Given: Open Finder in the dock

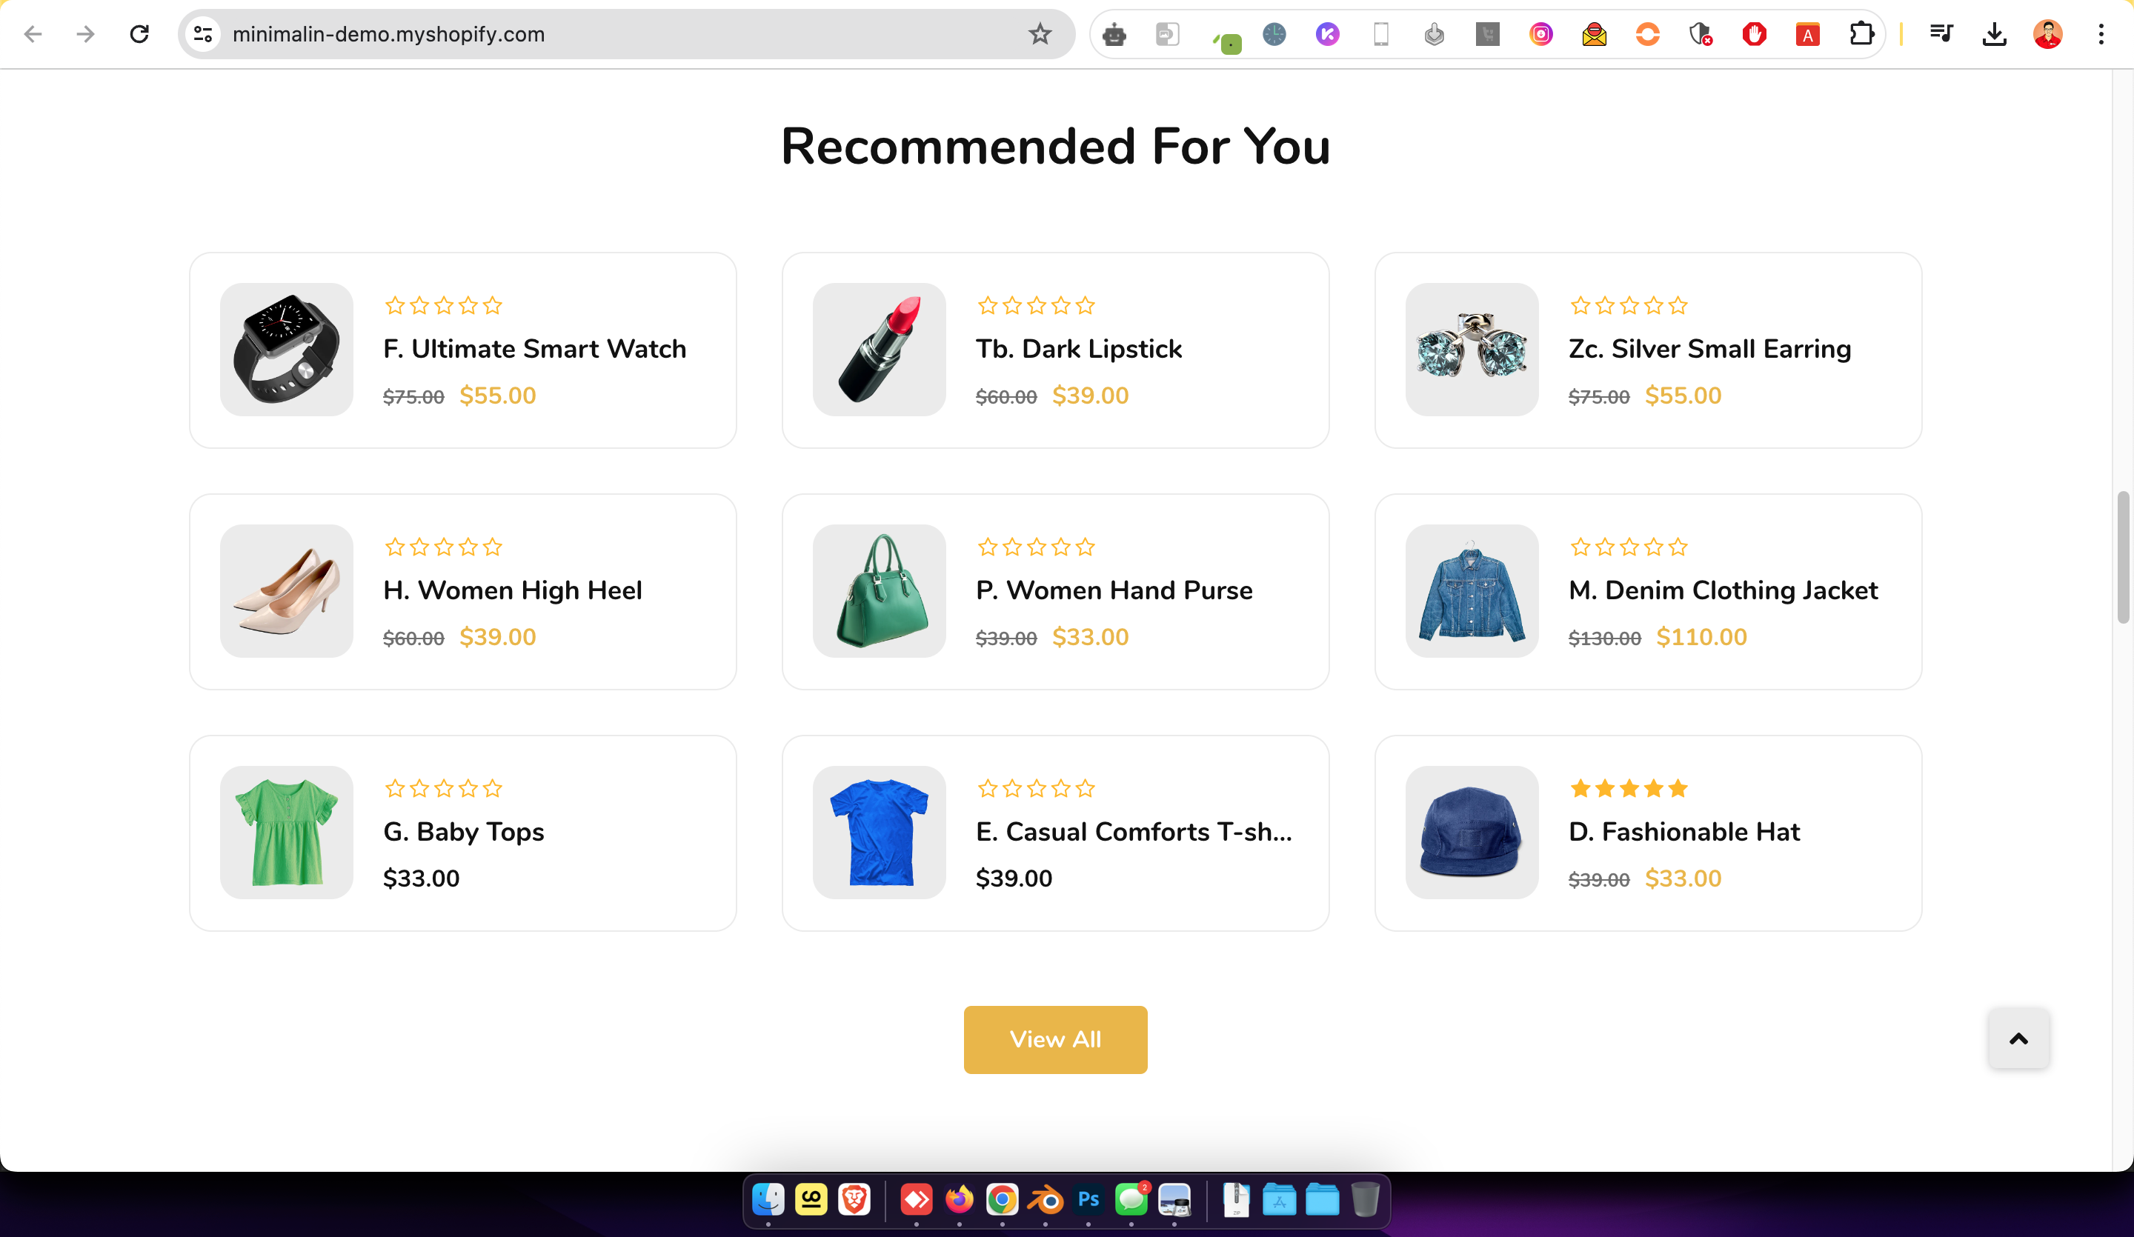Looking at the screenshot, I should (768, 1199).
